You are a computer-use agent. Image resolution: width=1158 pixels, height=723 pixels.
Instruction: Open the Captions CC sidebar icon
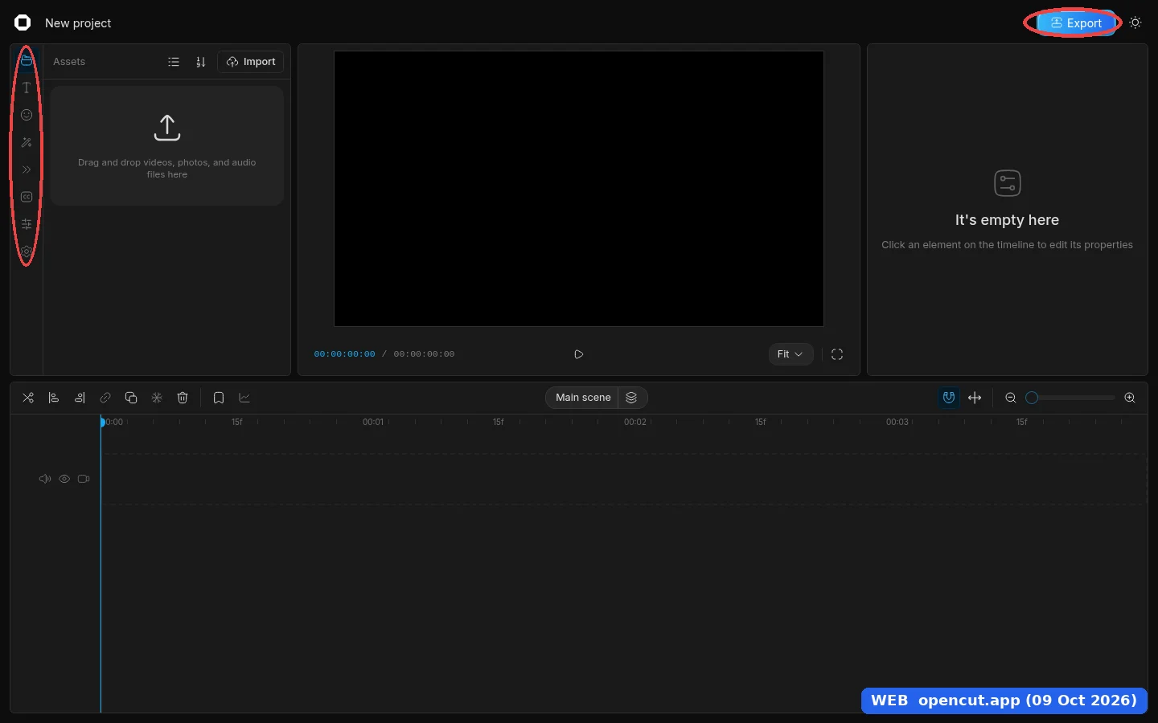point(27,197)
